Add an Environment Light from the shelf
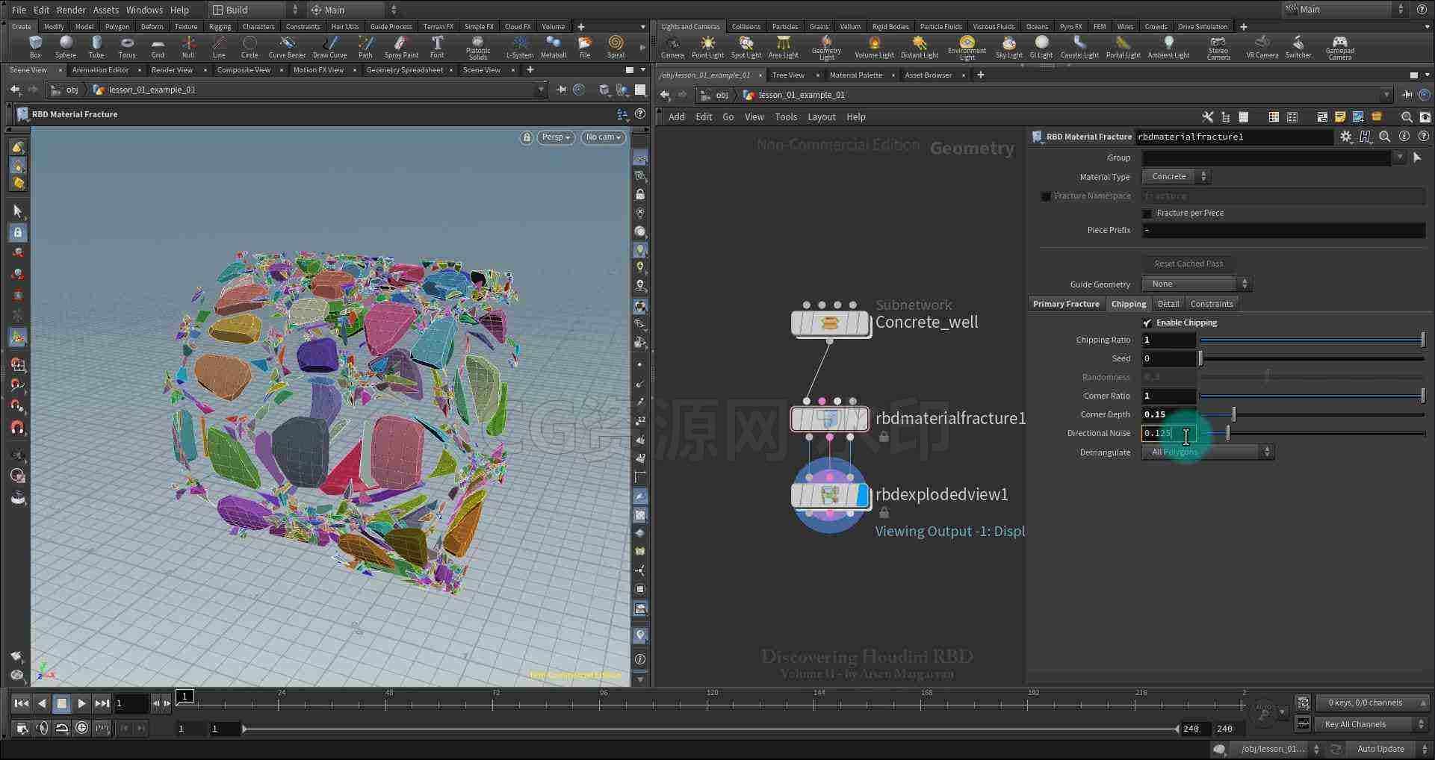 click(967, 48)
